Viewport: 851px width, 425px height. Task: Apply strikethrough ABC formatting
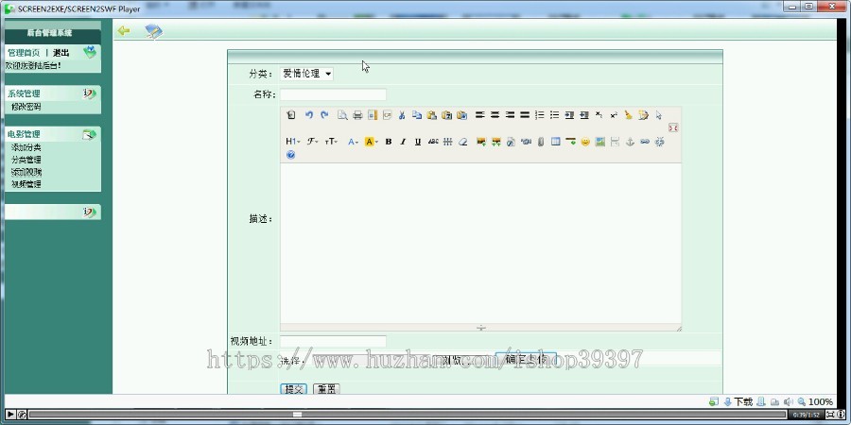coord(433,142)
